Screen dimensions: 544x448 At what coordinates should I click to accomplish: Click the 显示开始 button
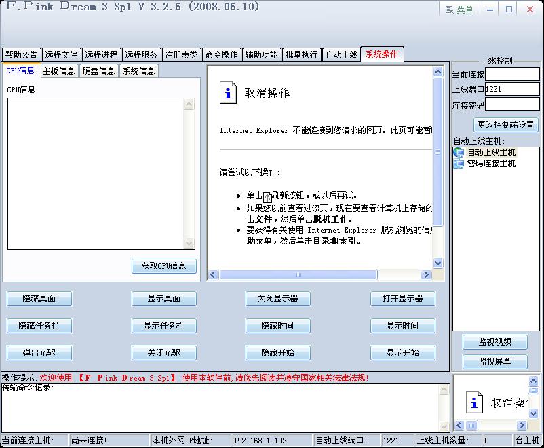coord(403,353)
